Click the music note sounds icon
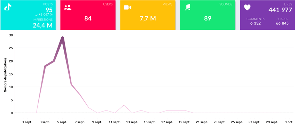Image resolution: width=296 pixels, height=133 pixels. pyautogui.click(x=187, y=7)
